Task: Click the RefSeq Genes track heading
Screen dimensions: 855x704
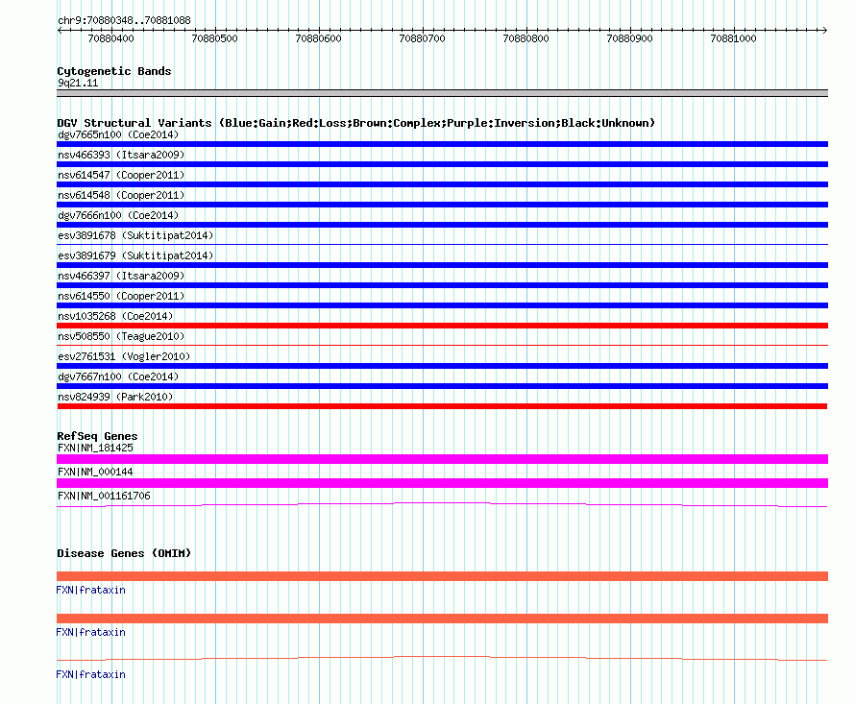Action: click(x=97, y=436)
